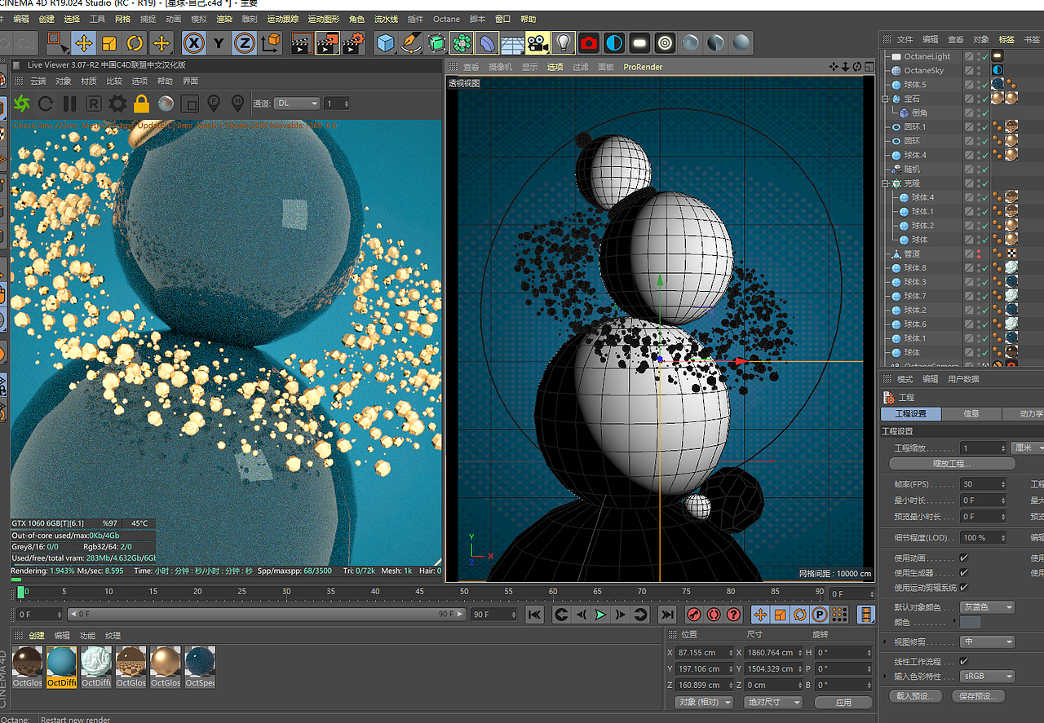This screenshot has width=1044, height=723.
Task: Select the Rotate tool in top toolbar
Action: point(135,43)
